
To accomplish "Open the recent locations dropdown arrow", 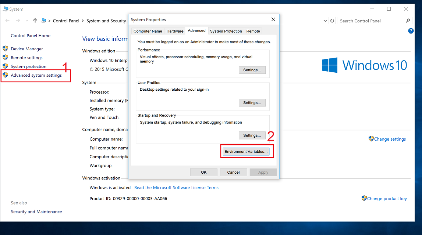I will pos(26,21).
